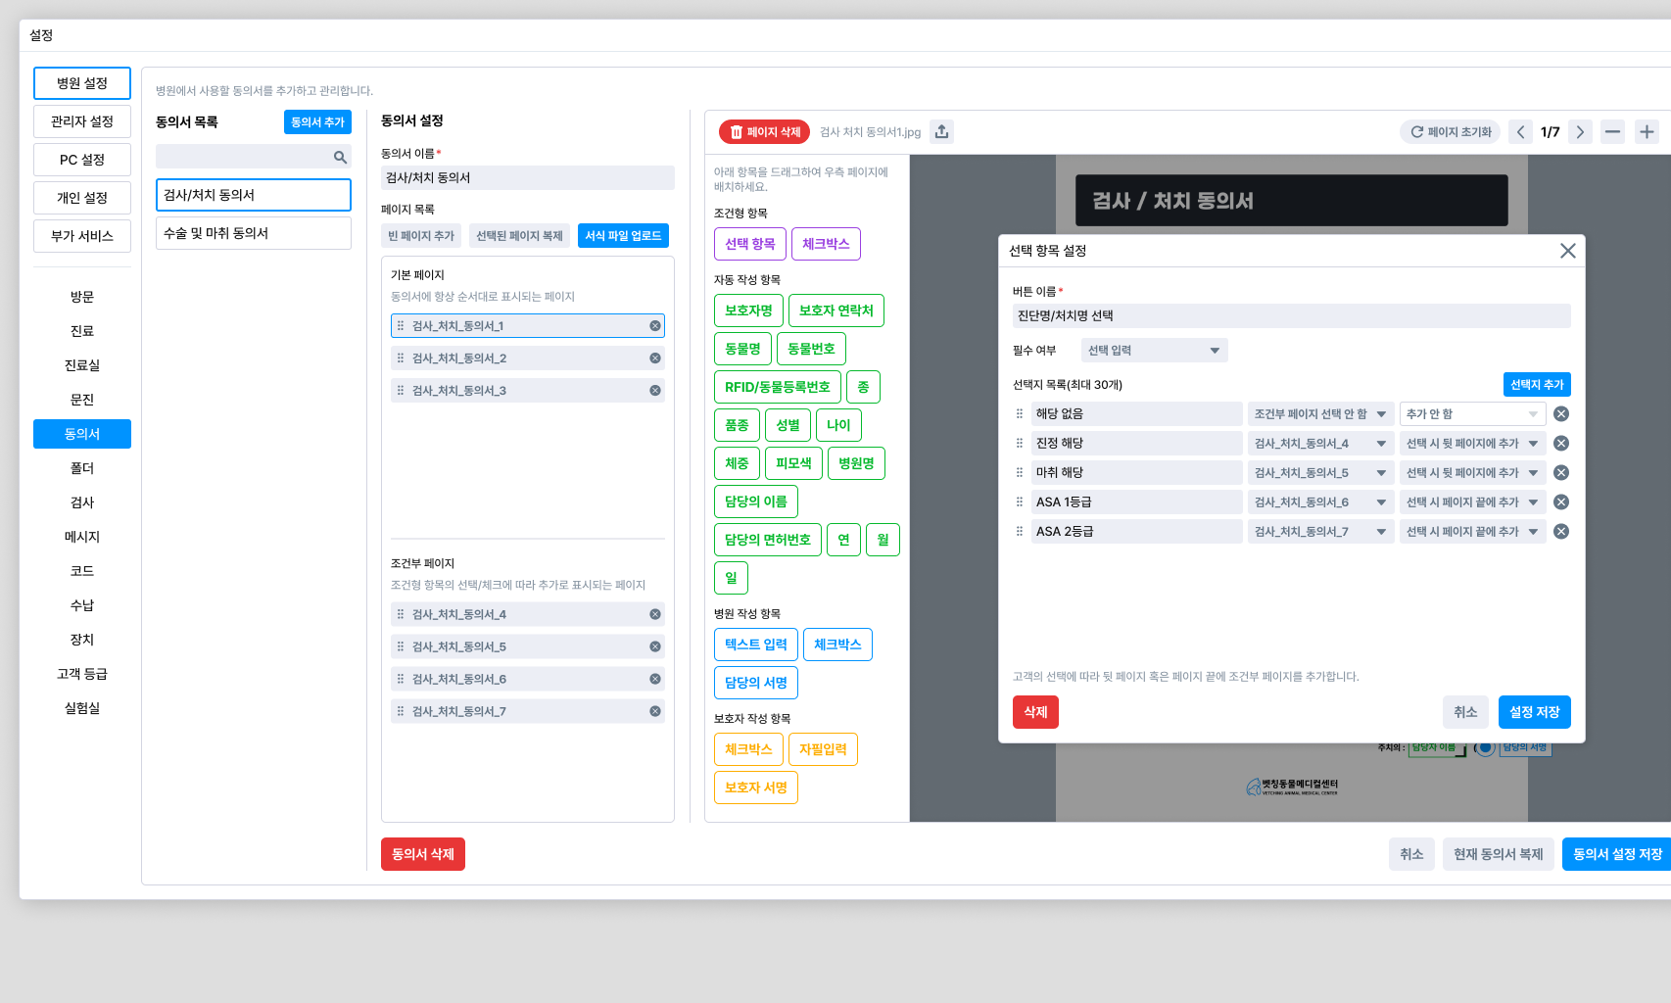Click the search magnifier icon in consent list
Viewport: 1671px width, 1003px height.
pyautogui.click(x=340, y=157)
